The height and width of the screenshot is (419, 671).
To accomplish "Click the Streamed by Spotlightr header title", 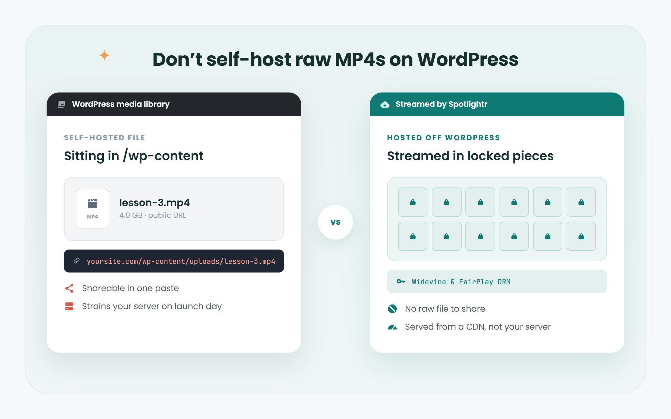I will coord(441,104).
